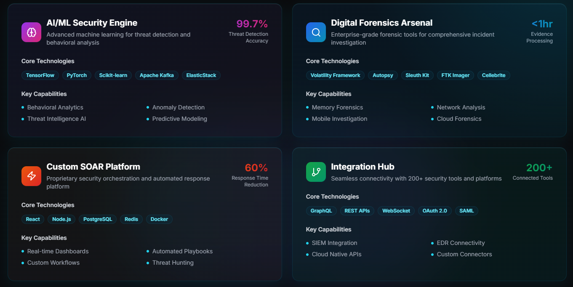This screenshot has width=573, height=287.
Task: Click the Automated Playbooks capability
Action: click(x=182, y=251)
